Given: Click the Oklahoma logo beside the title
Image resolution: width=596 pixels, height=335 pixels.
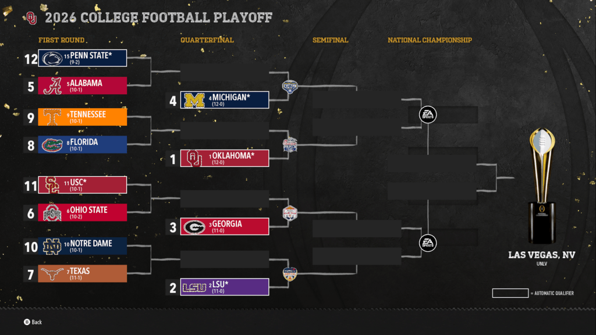Looking at the screenshot, I should tap(31, 18).
